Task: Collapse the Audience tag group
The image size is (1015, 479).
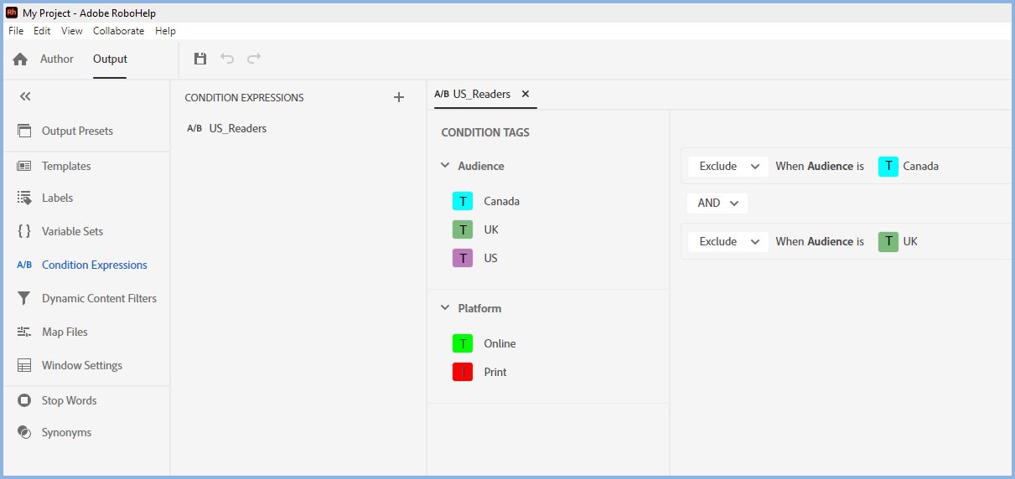Action: (445, 166)
